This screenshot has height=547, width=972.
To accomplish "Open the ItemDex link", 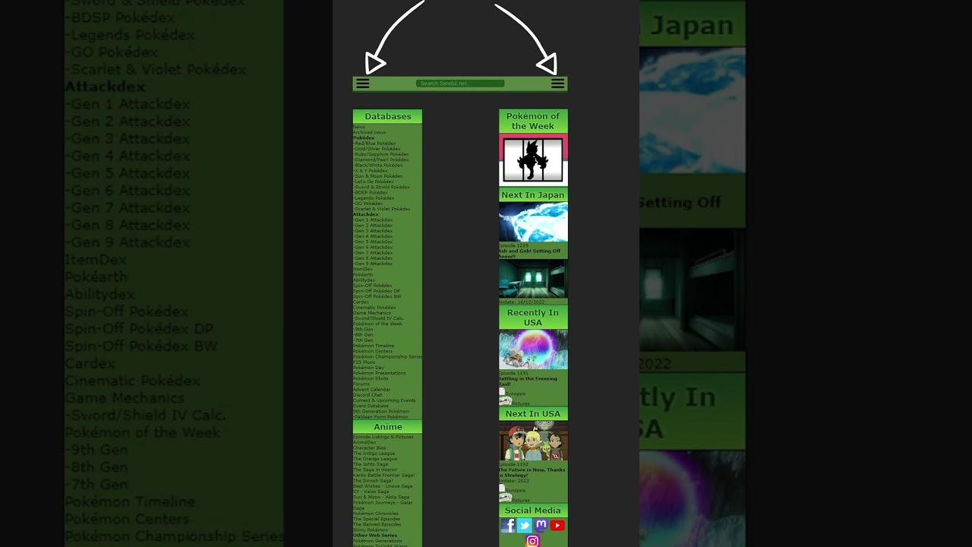I will click(x=363, y=269).
